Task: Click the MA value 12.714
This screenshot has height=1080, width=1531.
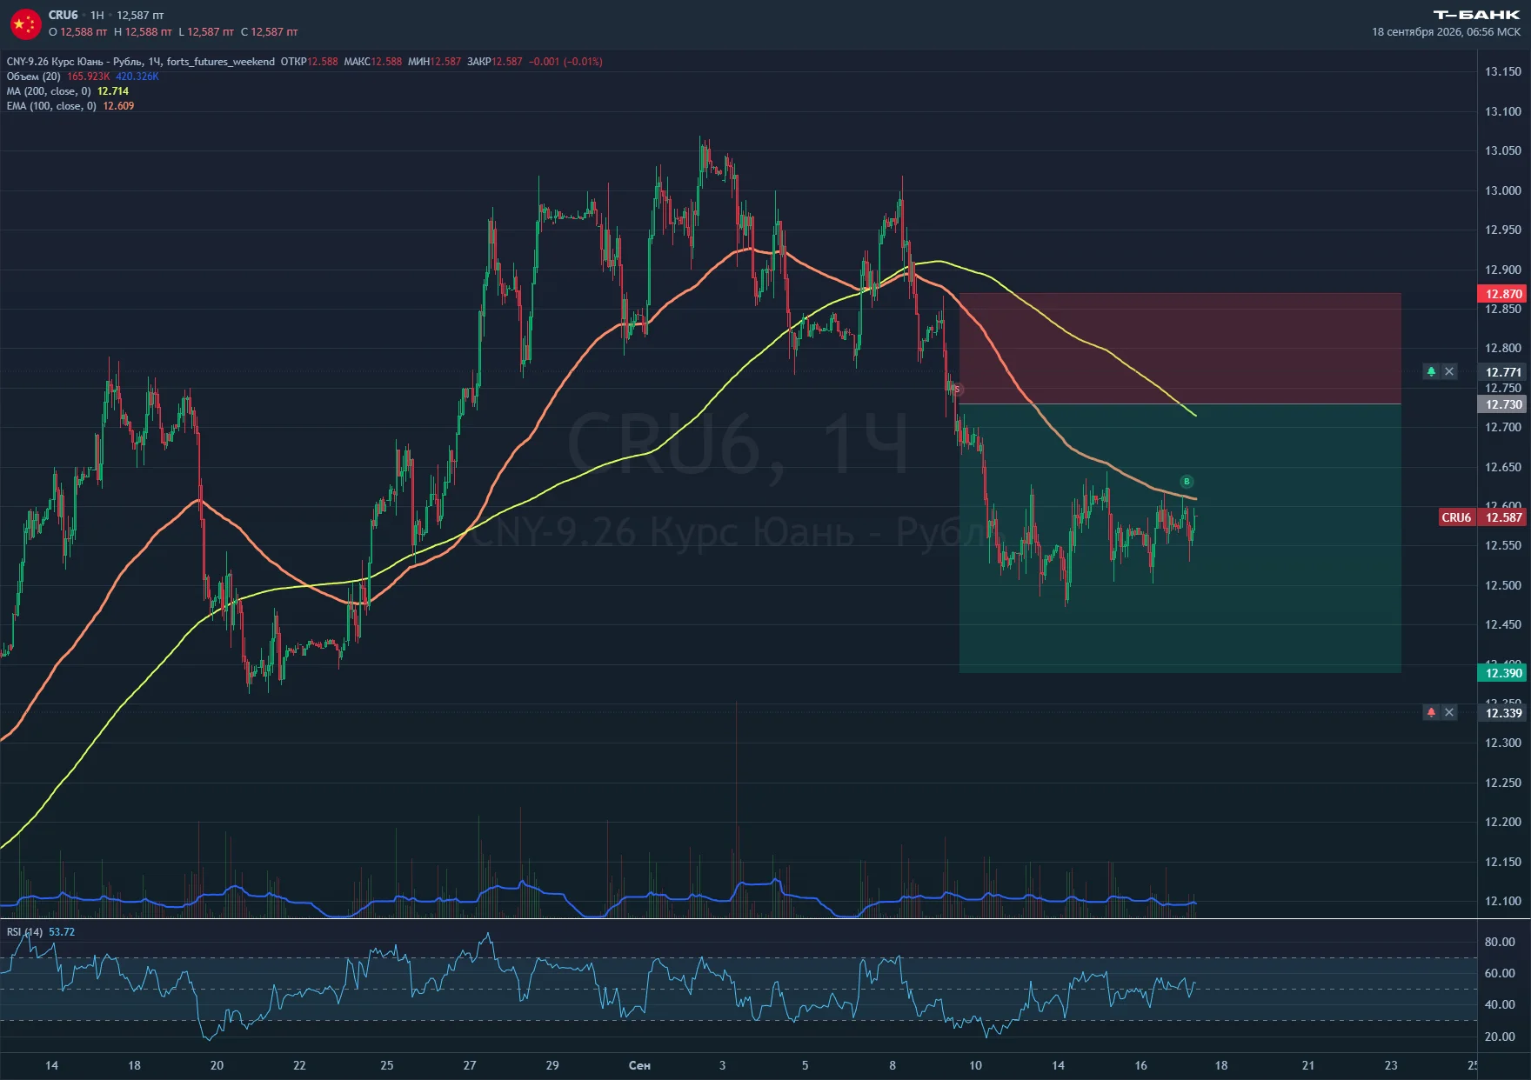Action: [113, 91]
